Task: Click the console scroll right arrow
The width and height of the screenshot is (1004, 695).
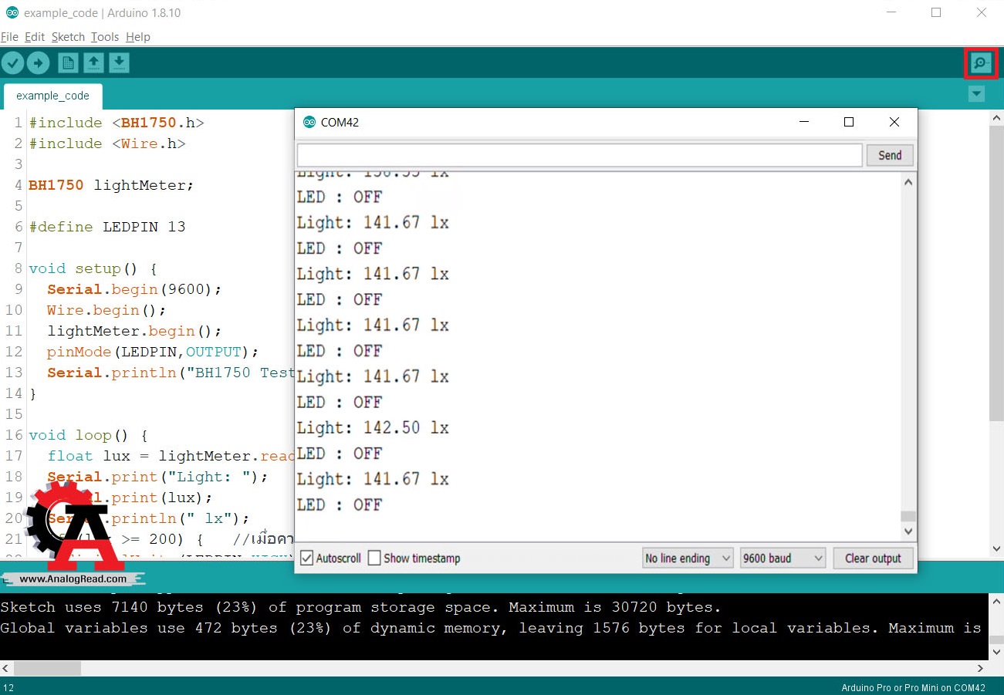Action: (x=982, y=668)
